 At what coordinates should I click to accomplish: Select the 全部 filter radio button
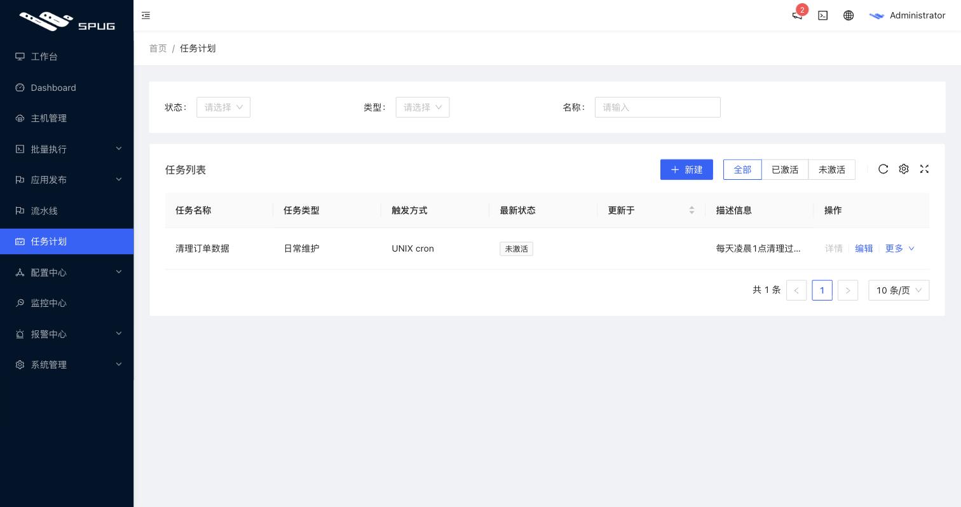742,170
